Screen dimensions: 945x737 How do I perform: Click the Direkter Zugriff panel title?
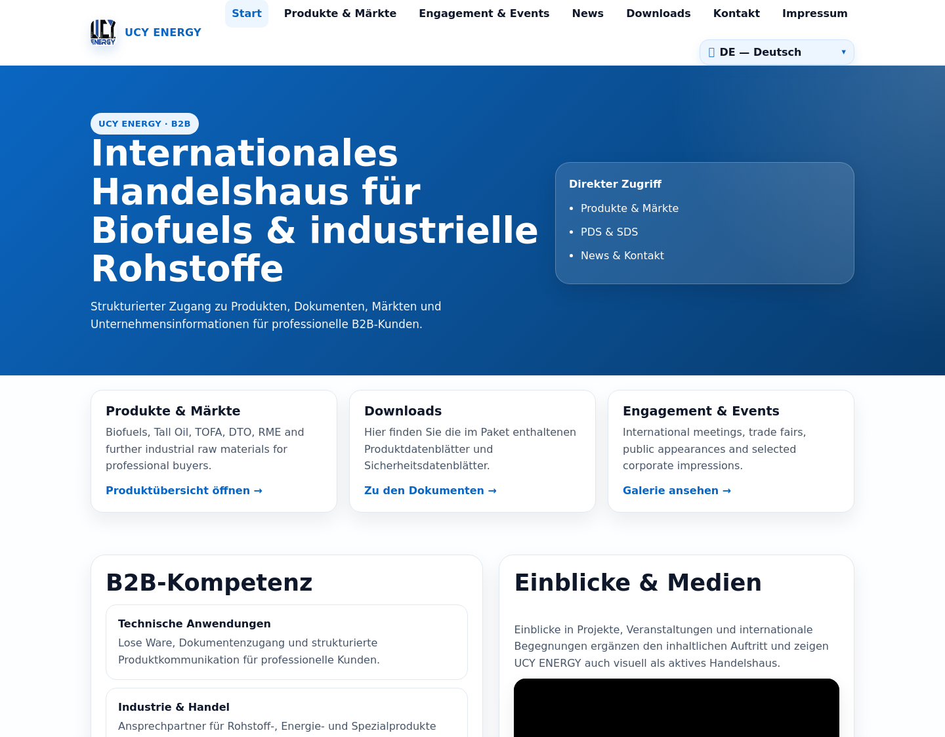coord(615,184)
